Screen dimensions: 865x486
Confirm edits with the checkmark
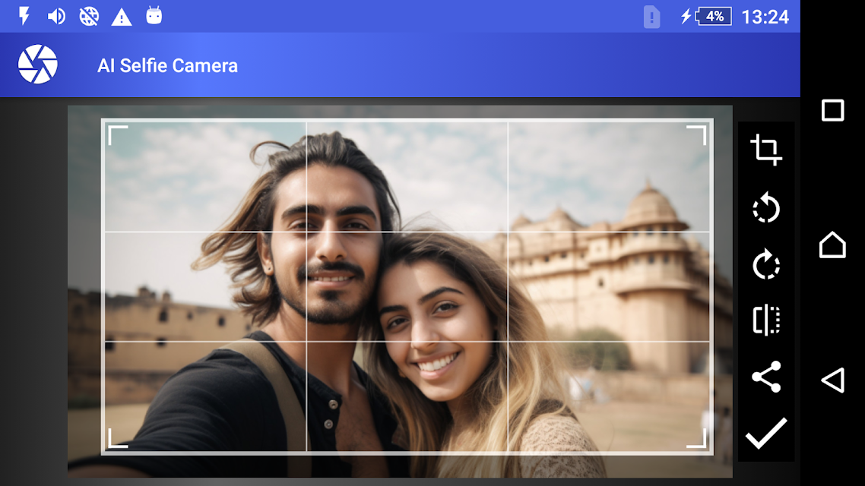(766, 433)
